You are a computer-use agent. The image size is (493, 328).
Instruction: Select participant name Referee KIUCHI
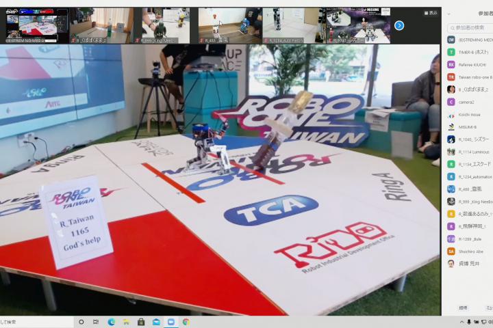(x=472, y=65)
